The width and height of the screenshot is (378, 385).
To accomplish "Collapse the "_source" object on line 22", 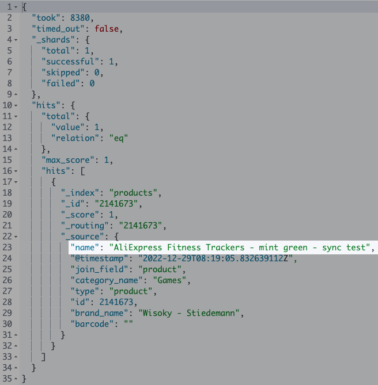I will [x=16, y=237].
